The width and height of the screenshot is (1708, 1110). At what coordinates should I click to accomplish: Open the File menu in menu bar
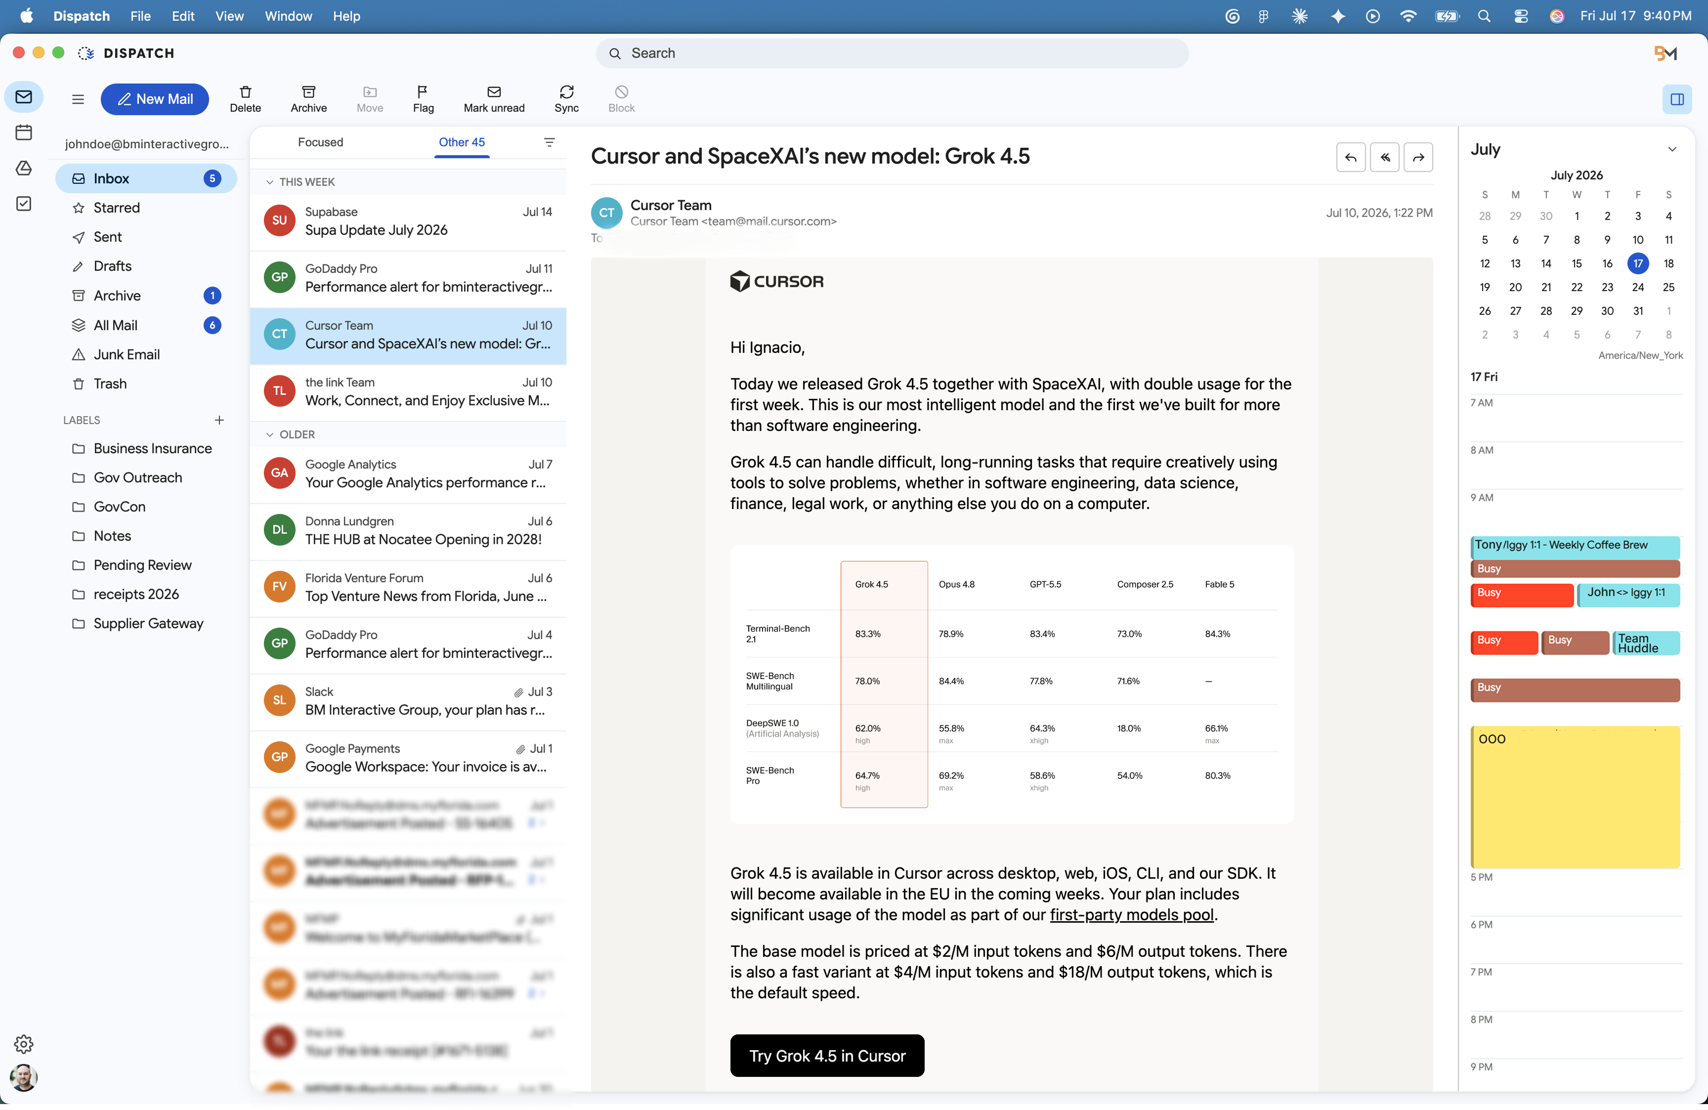[x=141, y=16]
